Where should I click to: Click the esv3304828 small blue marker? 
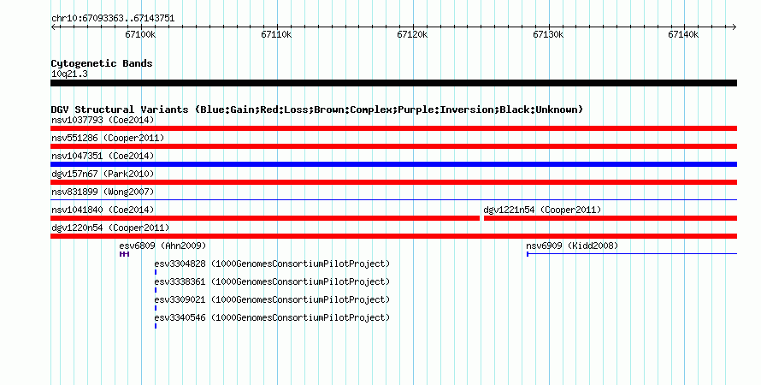click(x=156, y=272)
